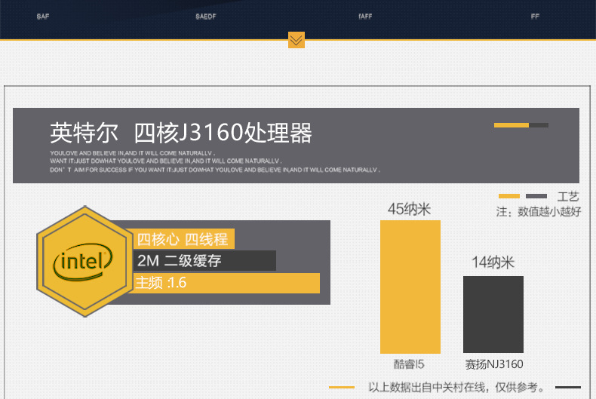Click the line starting YOULOVE AND BELIEVE
Screen dimensions: 596x399
click(x=133, y=153)
